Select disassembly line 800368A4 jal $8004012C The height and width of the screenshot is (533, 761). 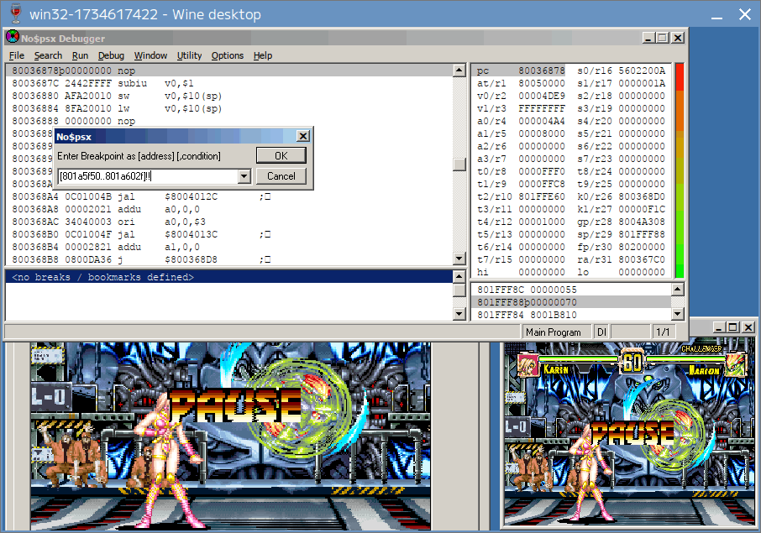[x=229, y=196]
